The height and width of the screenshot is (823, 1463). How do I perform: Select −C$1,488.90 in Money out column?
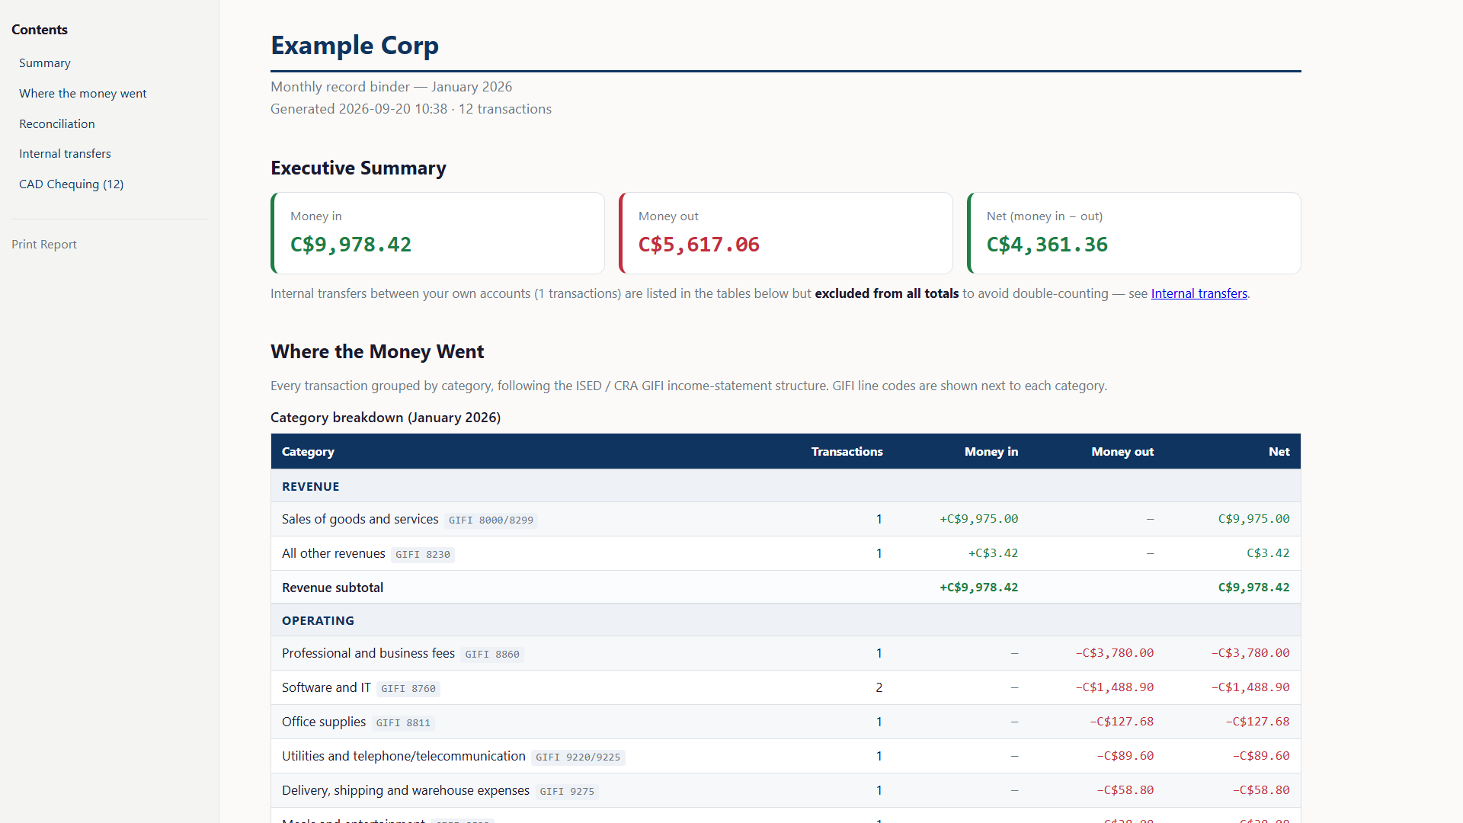1115,687
